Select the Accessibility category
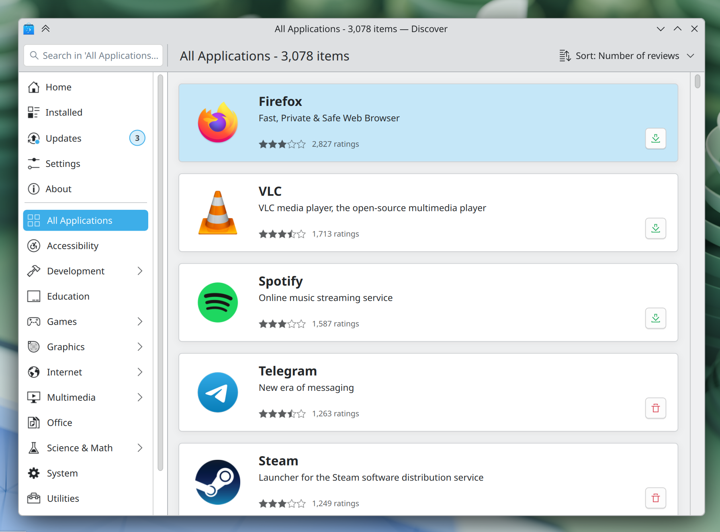 coord(72,246)
